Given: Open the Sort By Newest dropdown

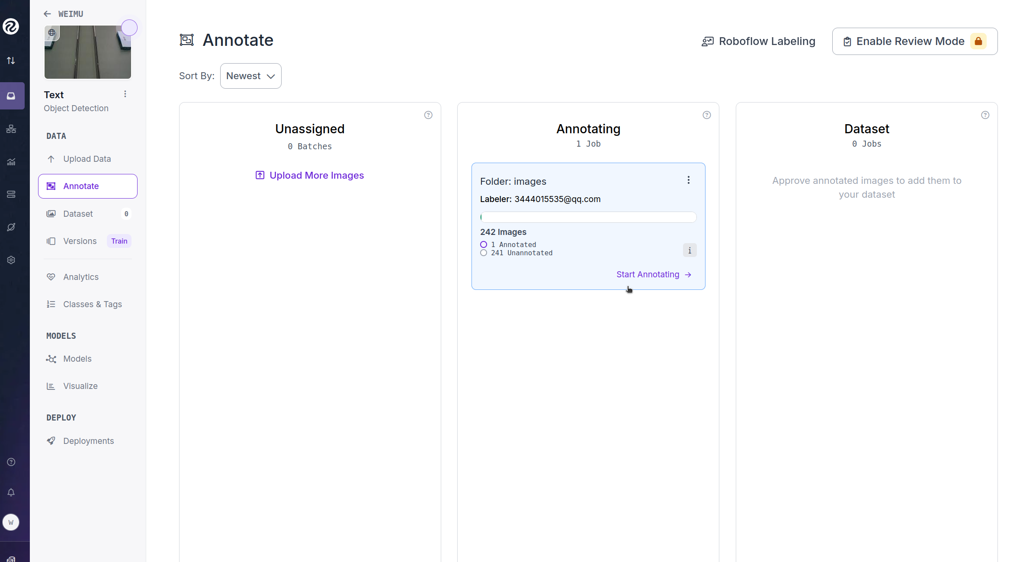Looking at the screenshot, I should (x=250, y=76).
